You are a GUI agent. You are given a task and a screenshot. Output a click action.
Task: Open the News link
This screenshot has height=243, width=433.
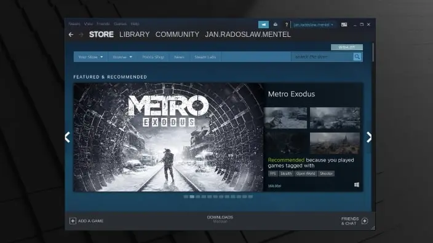point(179,56)
